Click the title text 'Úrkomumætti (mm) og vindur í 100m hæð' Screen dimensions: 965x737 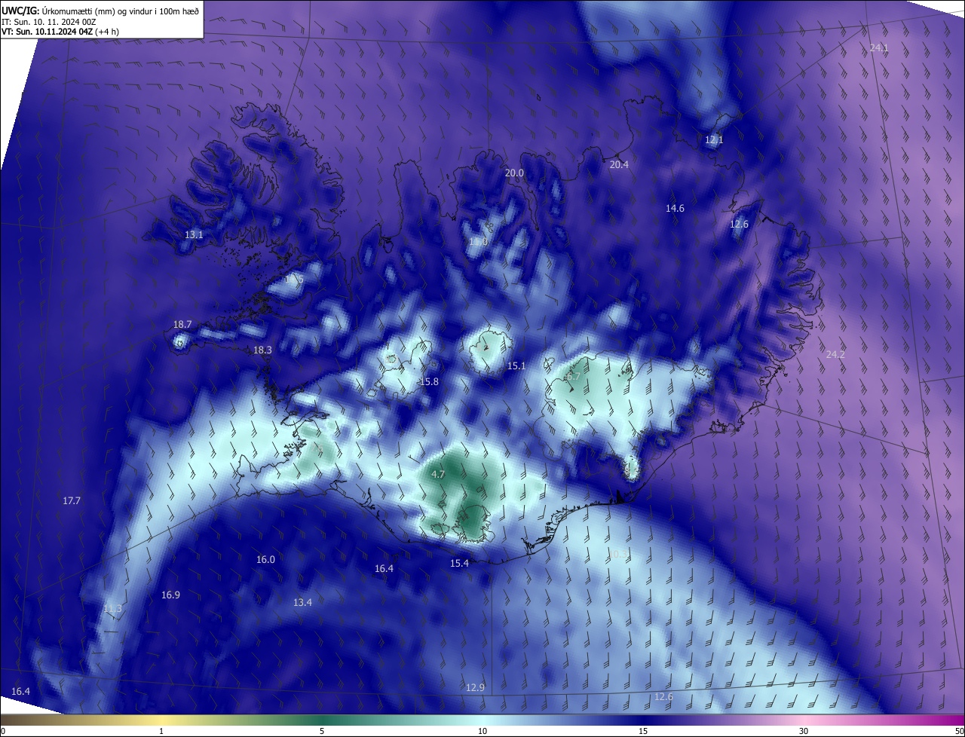pyautogui.click(x=121, y=11)
